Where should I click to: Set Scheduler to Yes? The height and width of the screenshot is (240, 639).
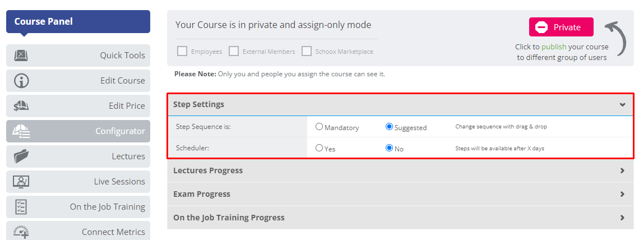pos(319,148)
